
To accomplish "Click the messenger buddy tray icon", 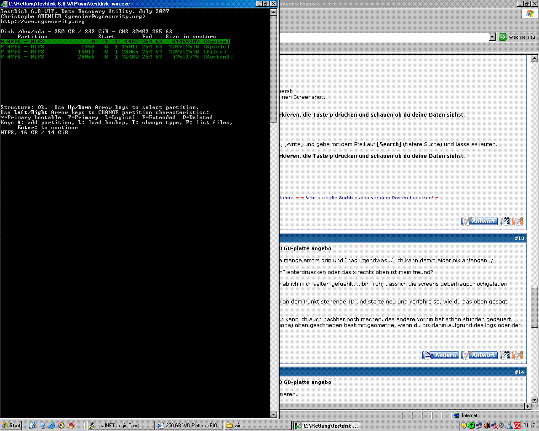I will pyautogui.click(x=510, y=426).
